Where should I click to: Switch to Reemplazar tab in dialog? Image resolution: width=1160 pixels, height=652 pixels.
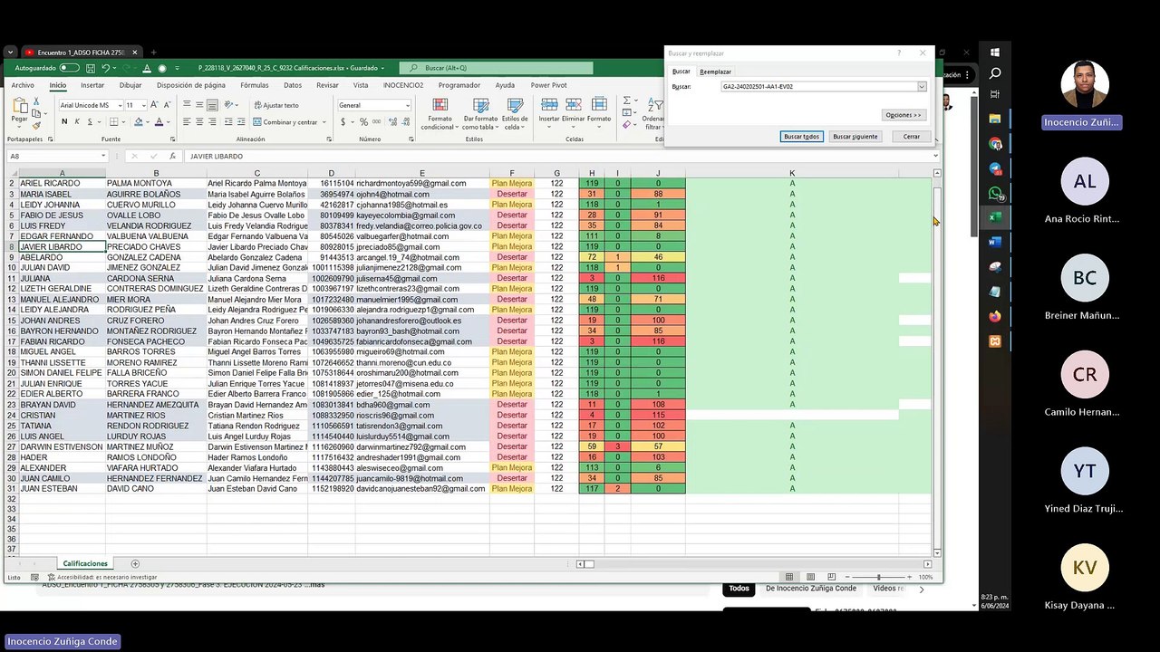coord(715,72)
